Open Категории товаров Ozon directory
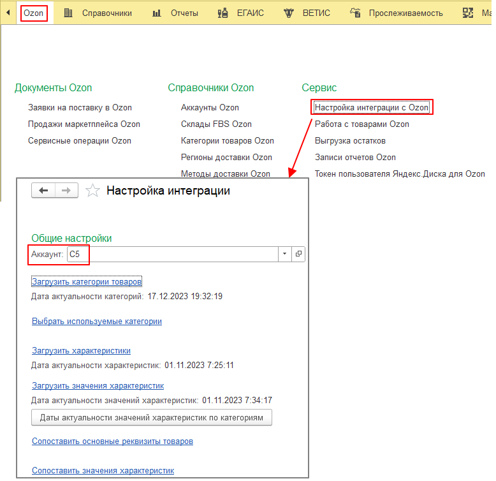The height and width of the screenshot is (481, 496). click(x=227, y=140)
